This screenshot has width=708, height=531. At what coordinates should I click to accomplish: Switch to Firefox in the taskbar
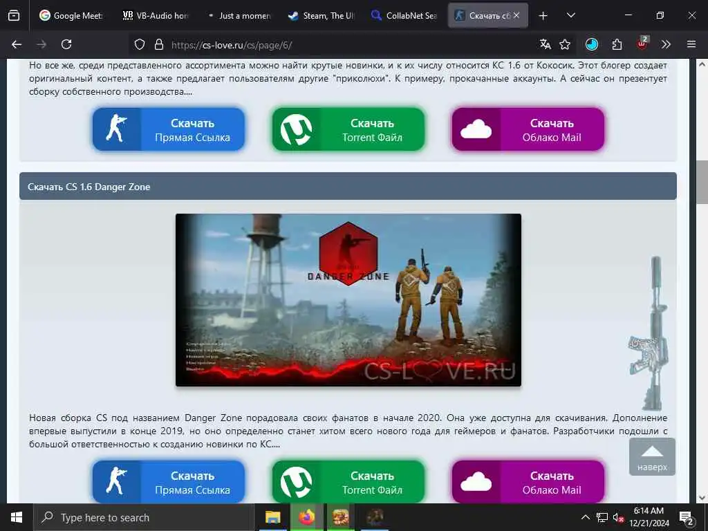tap(306, 517)
